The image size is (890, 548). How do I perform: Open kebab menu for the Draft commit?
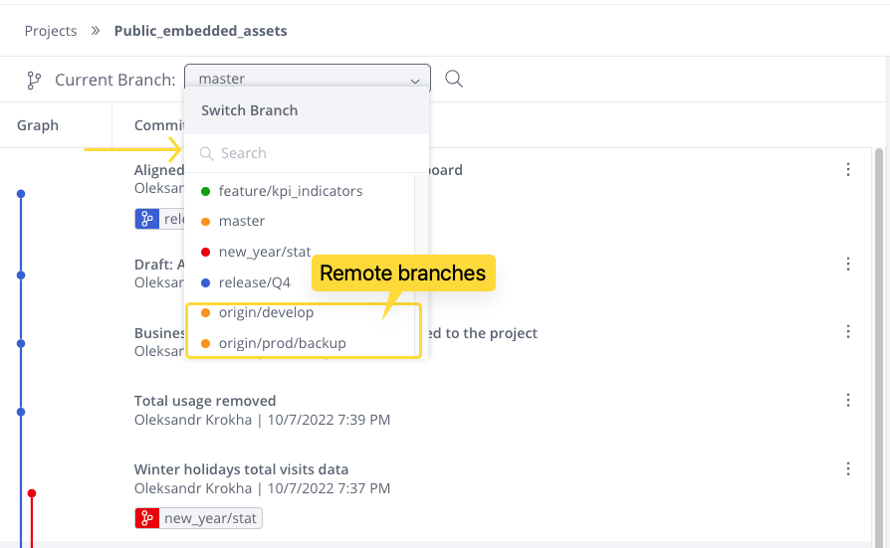click(x=848, y=264)
